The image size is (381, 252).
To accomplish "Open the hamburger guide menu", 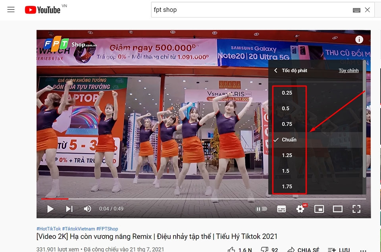I will point(11,10).
